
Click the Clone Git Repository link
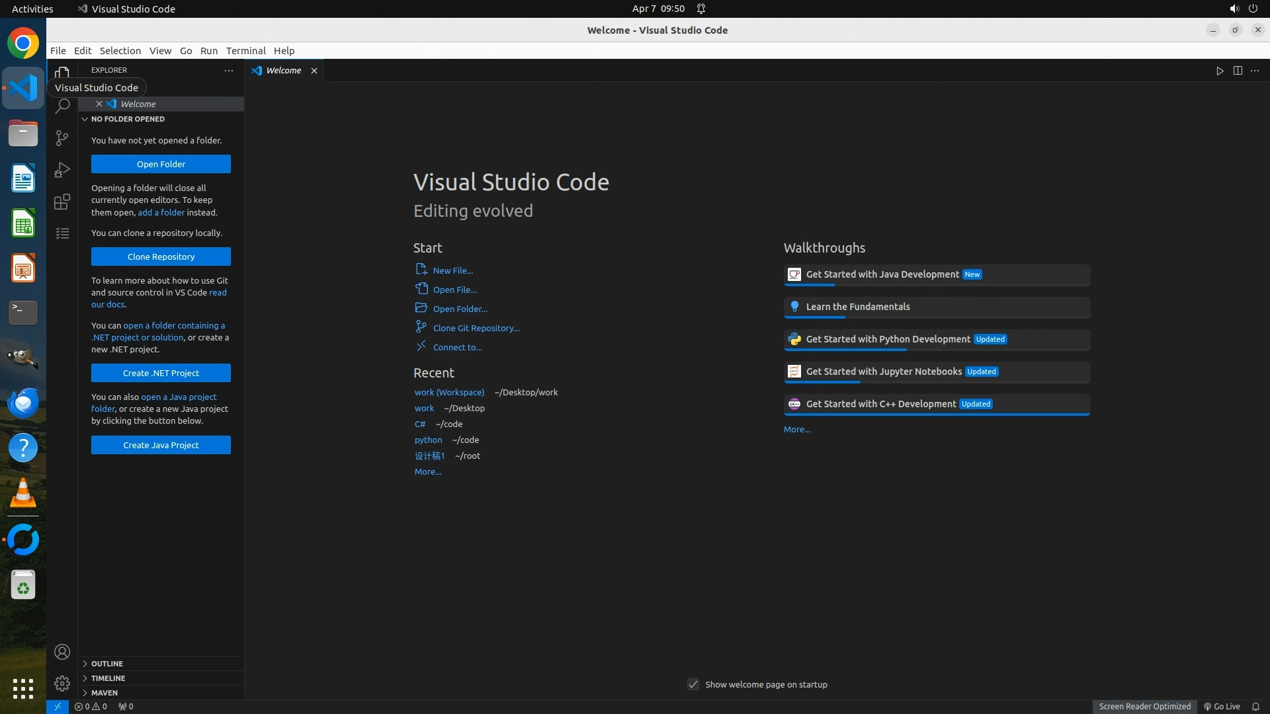click(476, 328)
